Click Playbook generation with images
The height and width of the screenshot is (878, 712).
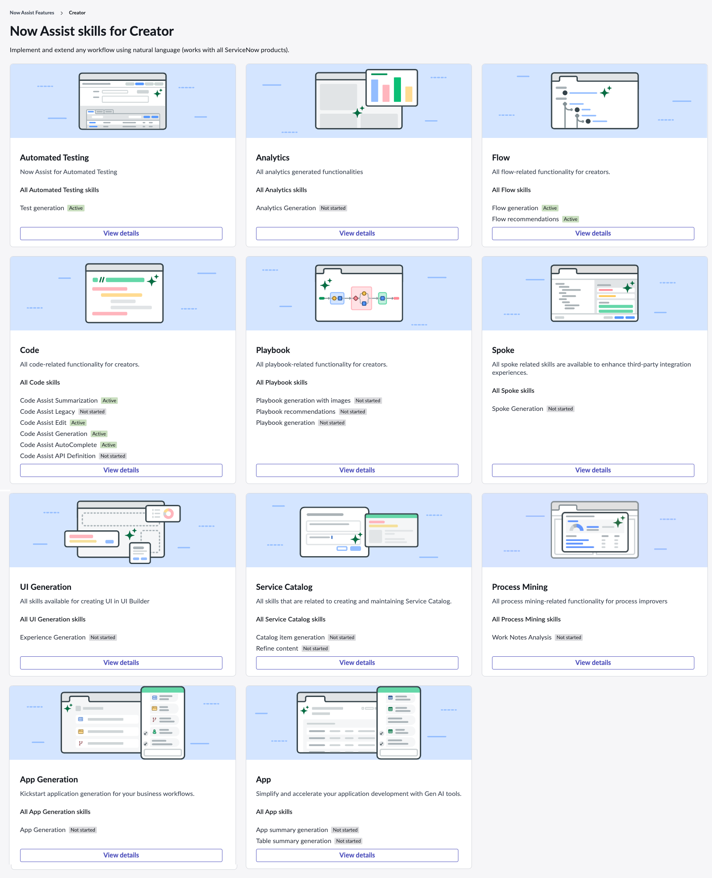pos(303,401)
